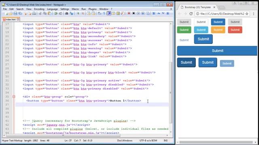The image size is (259, 145).
Task: Stop macro recording with black square icon
Action: point(134,13)
